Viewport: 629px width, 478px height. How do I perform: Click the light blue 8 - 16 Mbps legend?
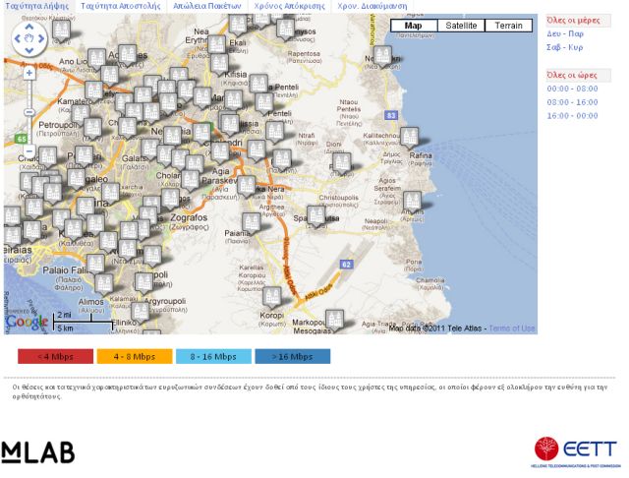(213, 357)
